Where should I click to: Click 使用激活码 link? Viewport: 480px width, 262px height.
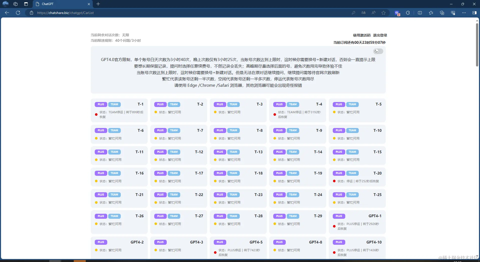pos(362,35)
